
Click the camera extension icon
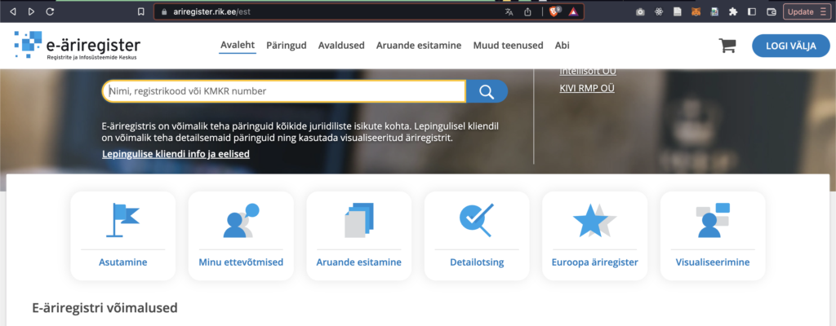point(640,11)
